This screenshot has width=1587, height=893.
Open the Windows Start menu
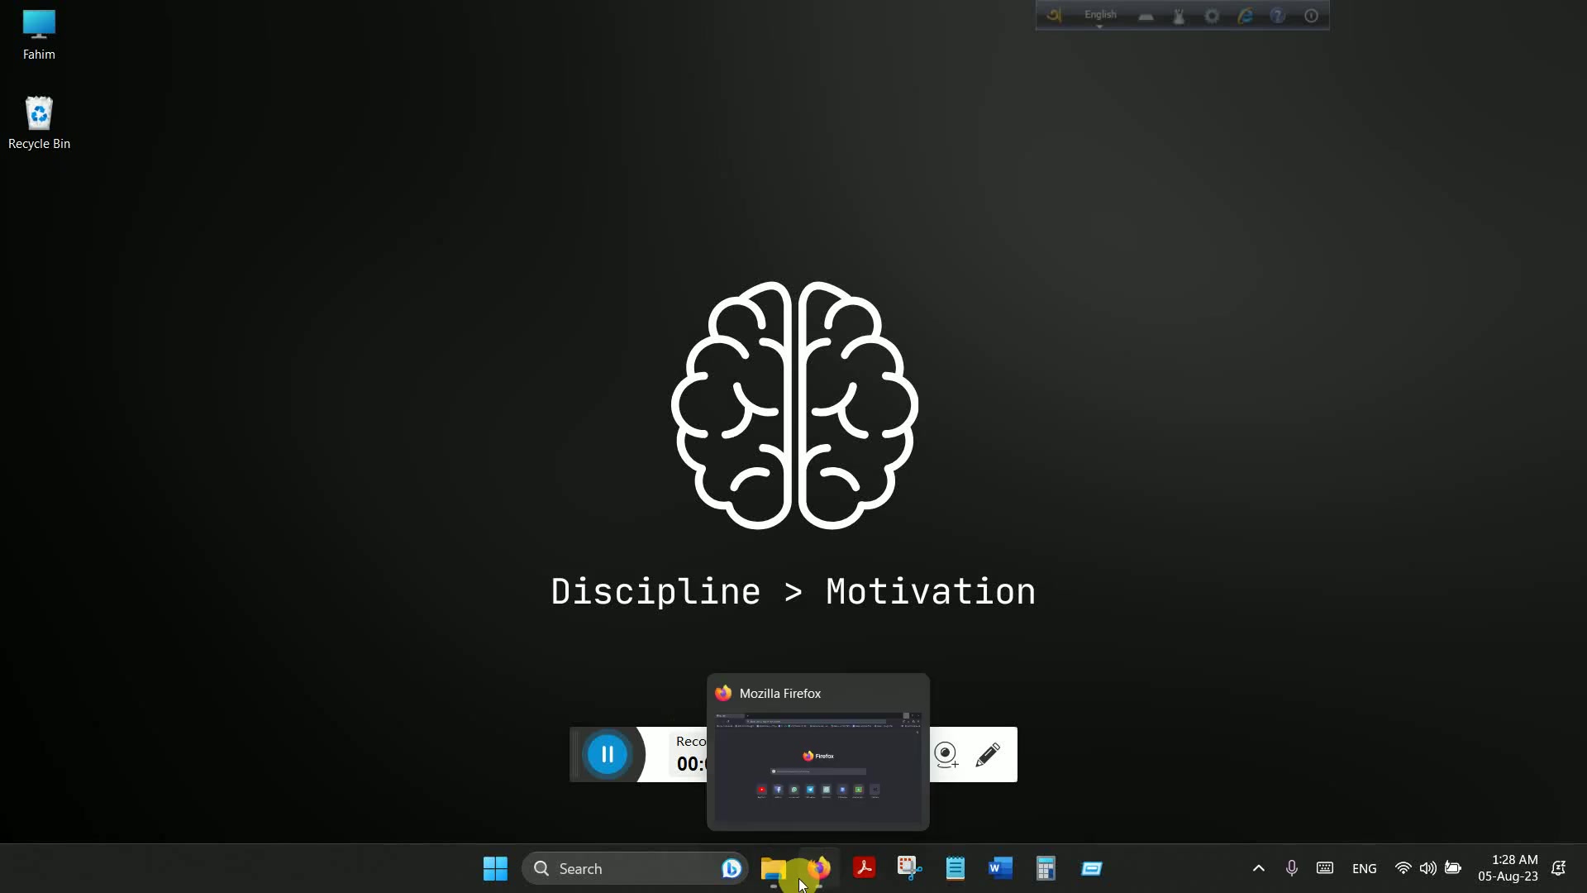[495, 868]
